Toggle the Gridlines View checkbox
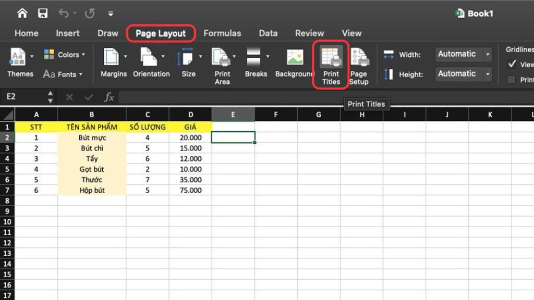The height and width of the screenshot is (300, 534). [512, 64]
